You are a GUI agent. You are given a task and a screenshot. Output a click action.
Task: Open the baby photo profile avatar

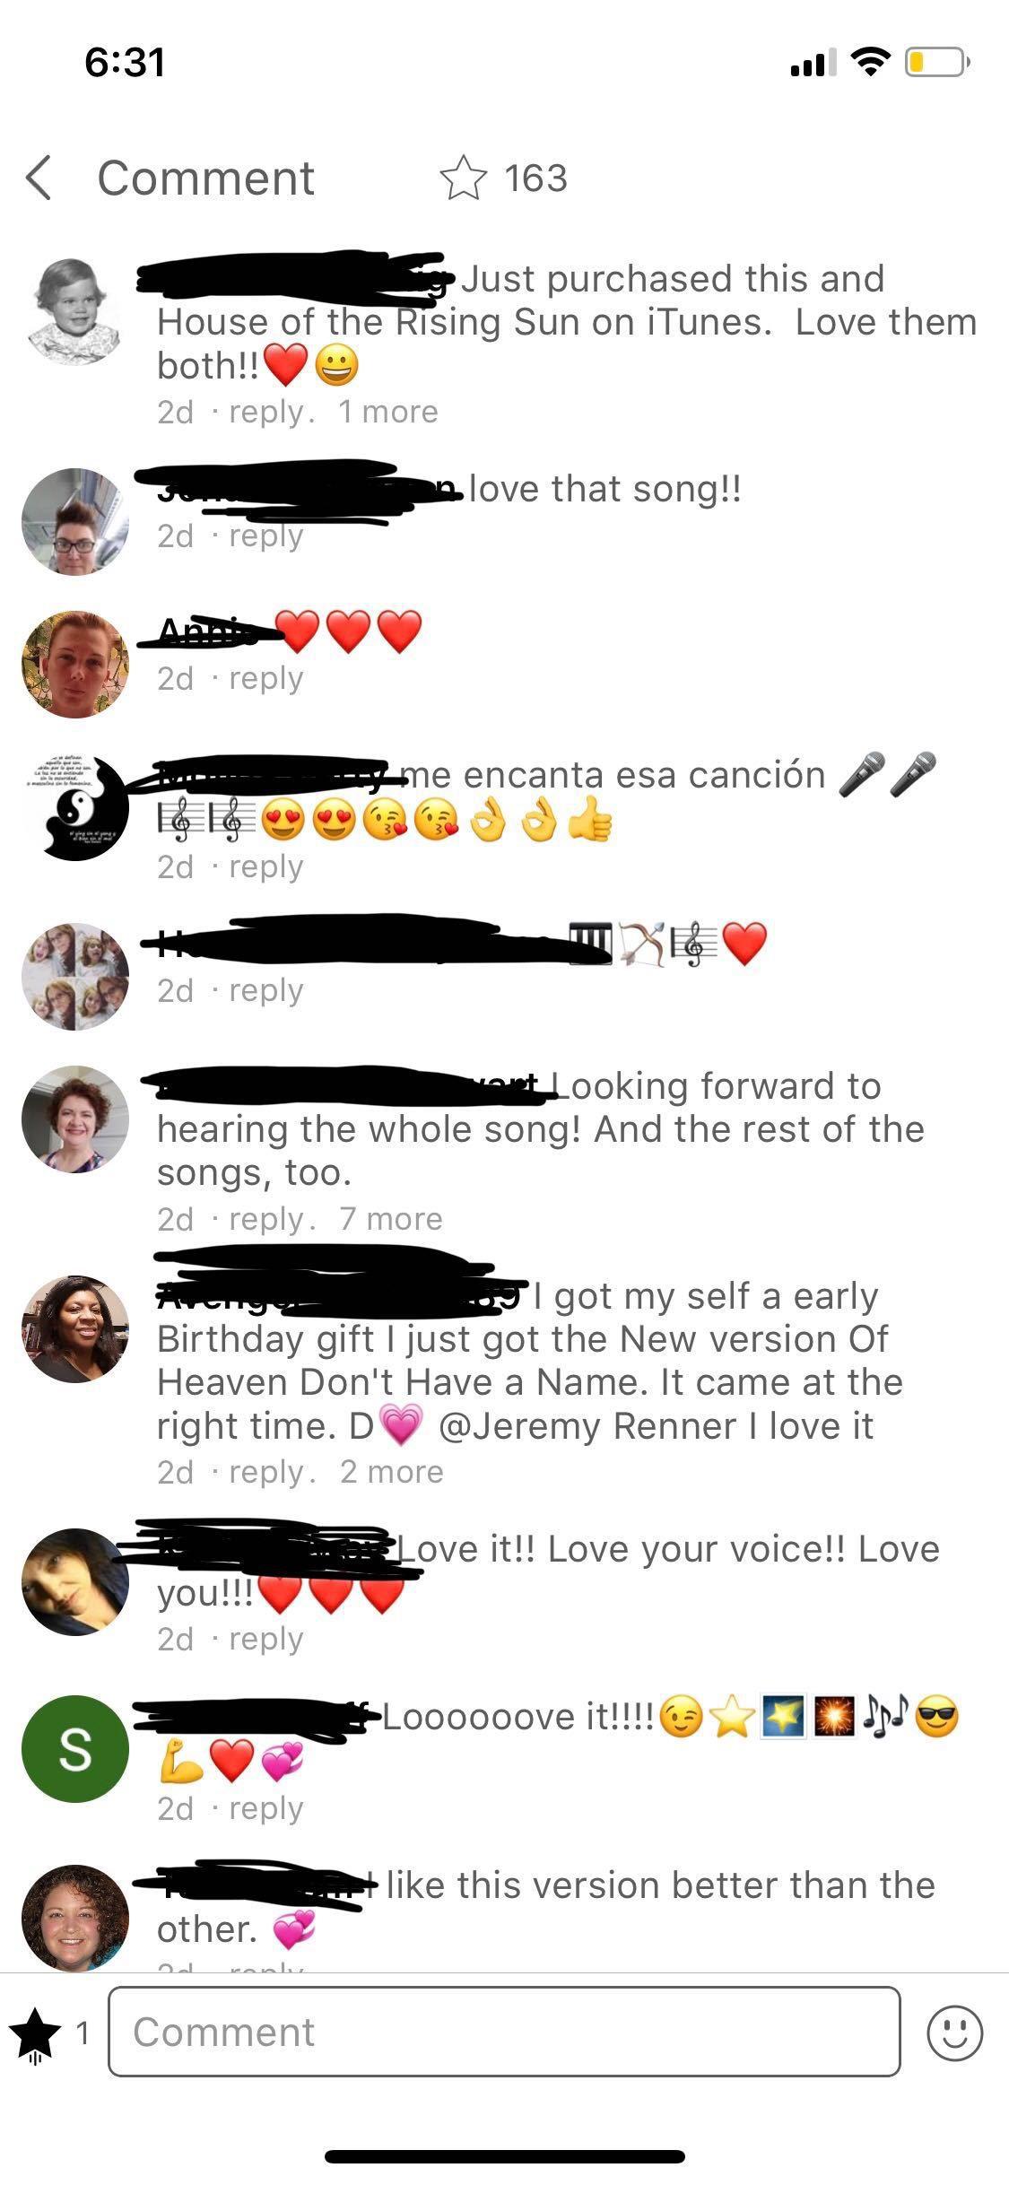click(x=74, y=310)
